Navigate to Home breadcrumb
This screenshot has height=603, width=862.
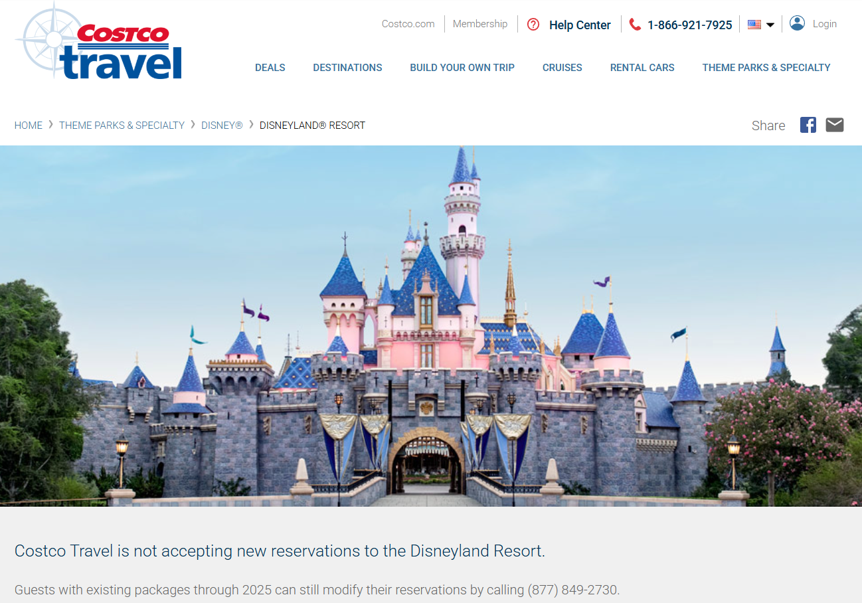click(29, 126)
